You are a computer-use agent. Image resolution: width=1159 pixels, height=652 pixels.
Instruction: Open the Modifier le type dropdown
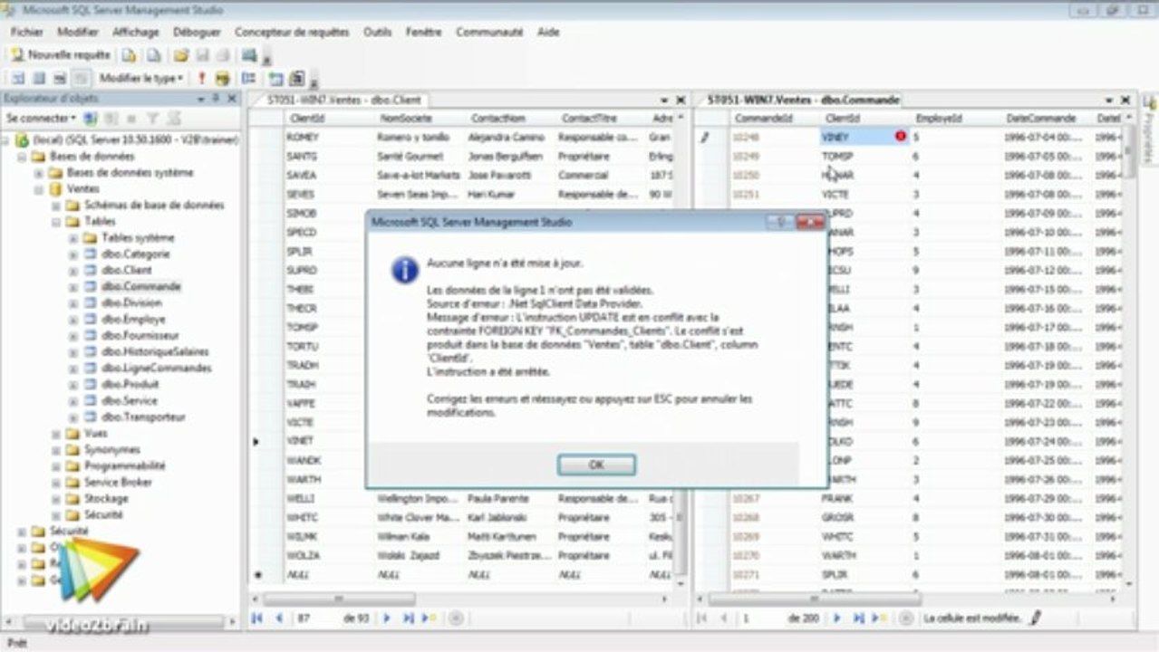click(141, 79)
